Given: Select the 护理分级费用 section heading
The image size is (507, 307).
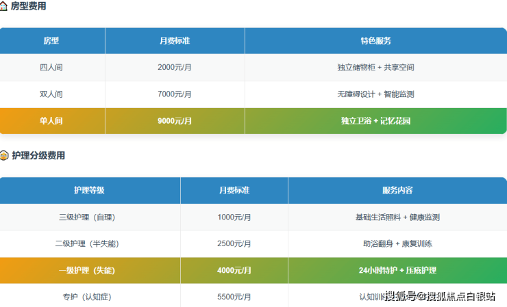Looking at the screenshot, I should (38, 156).
